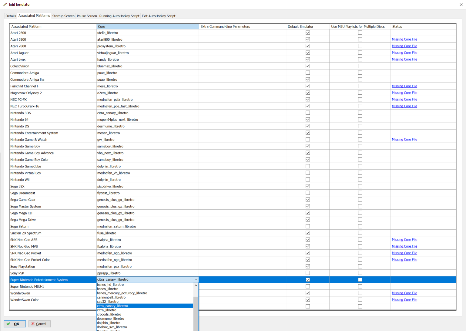Uncheck Default Emulator for Atari 2600

click(x=308, y=33)
